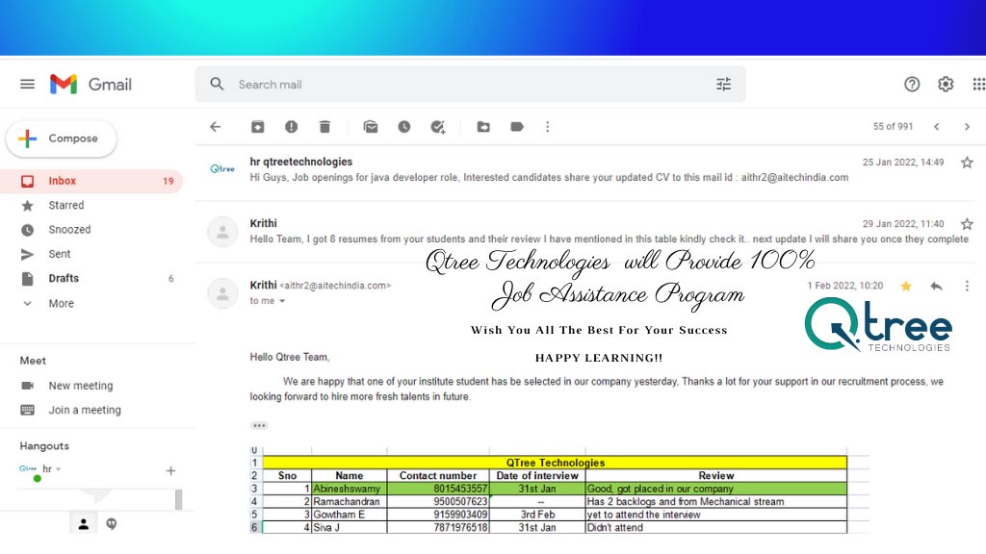Viewport: 986px width, 554px height.
Task: Show trimmed content ellipsis
Action: tap(259, 426)
